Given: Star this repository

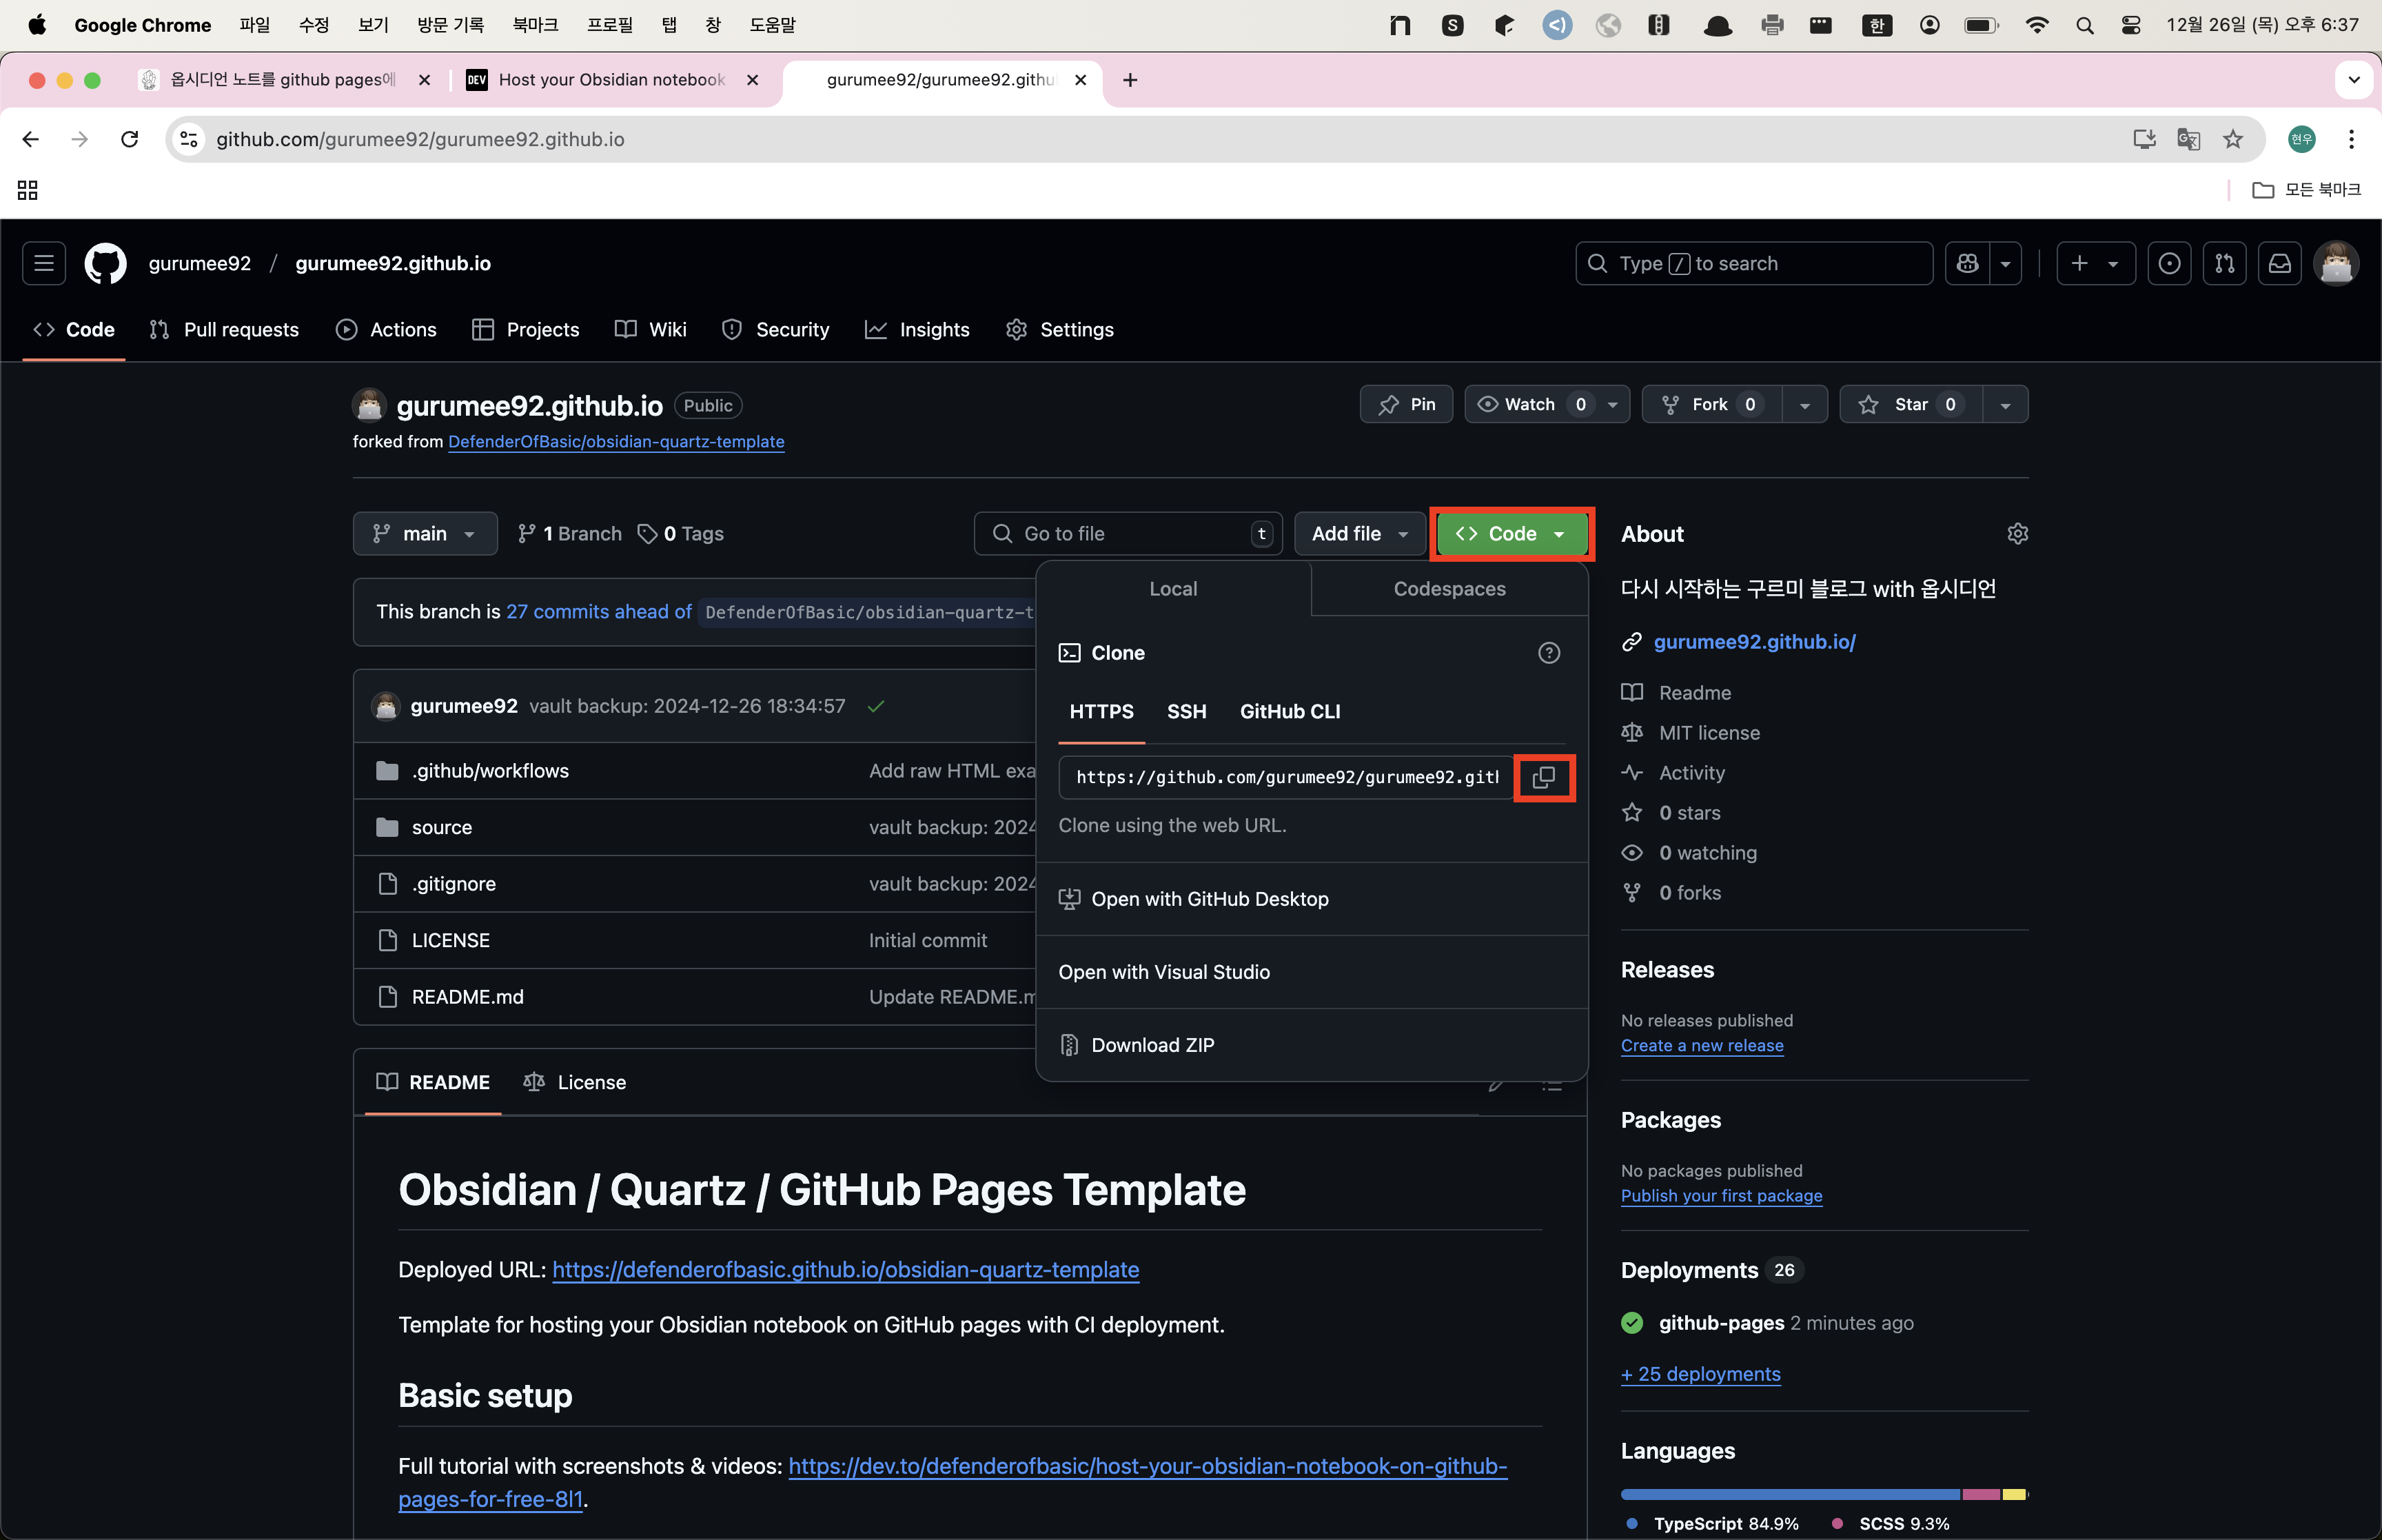Looking at the screenshot, I should click(x=1910, y=404).
